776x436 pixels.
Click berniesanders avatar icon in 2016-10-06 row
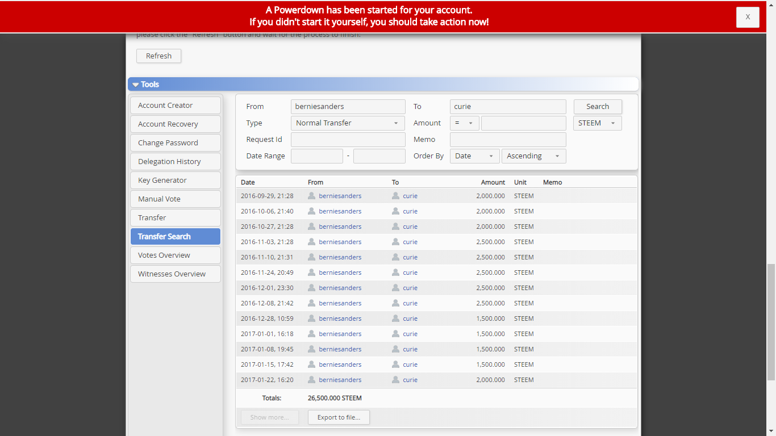(311, 211)
